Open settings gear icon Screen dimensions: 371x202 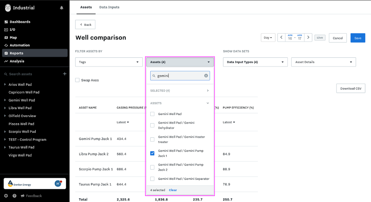pyautogui.click(x=6, y=196)
